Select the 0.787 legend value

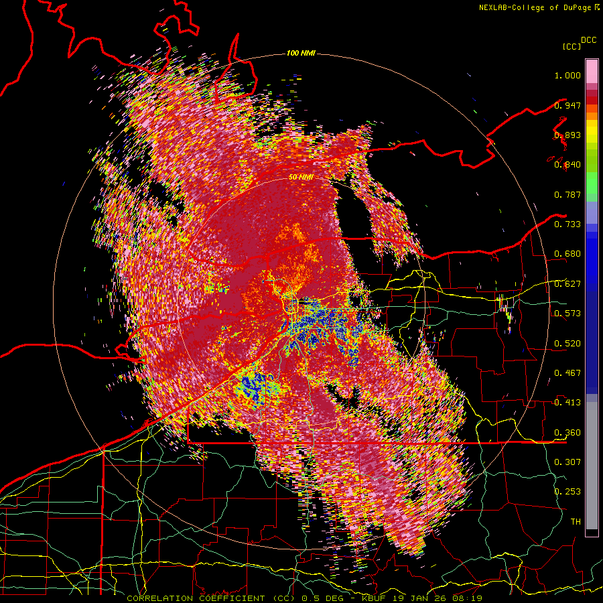(x=567, y=194)
